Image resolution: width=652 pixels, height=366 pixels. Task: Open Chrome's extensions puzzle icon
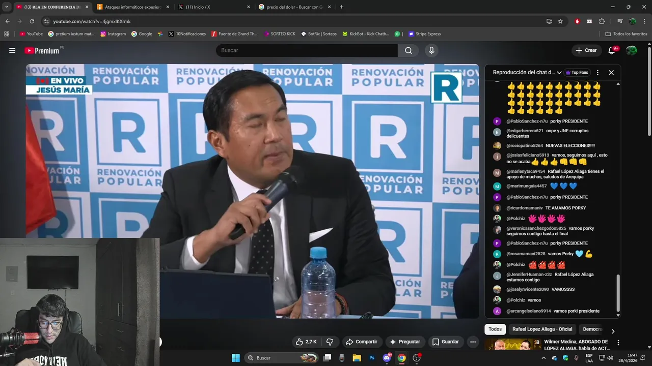[x=602, y=21]
